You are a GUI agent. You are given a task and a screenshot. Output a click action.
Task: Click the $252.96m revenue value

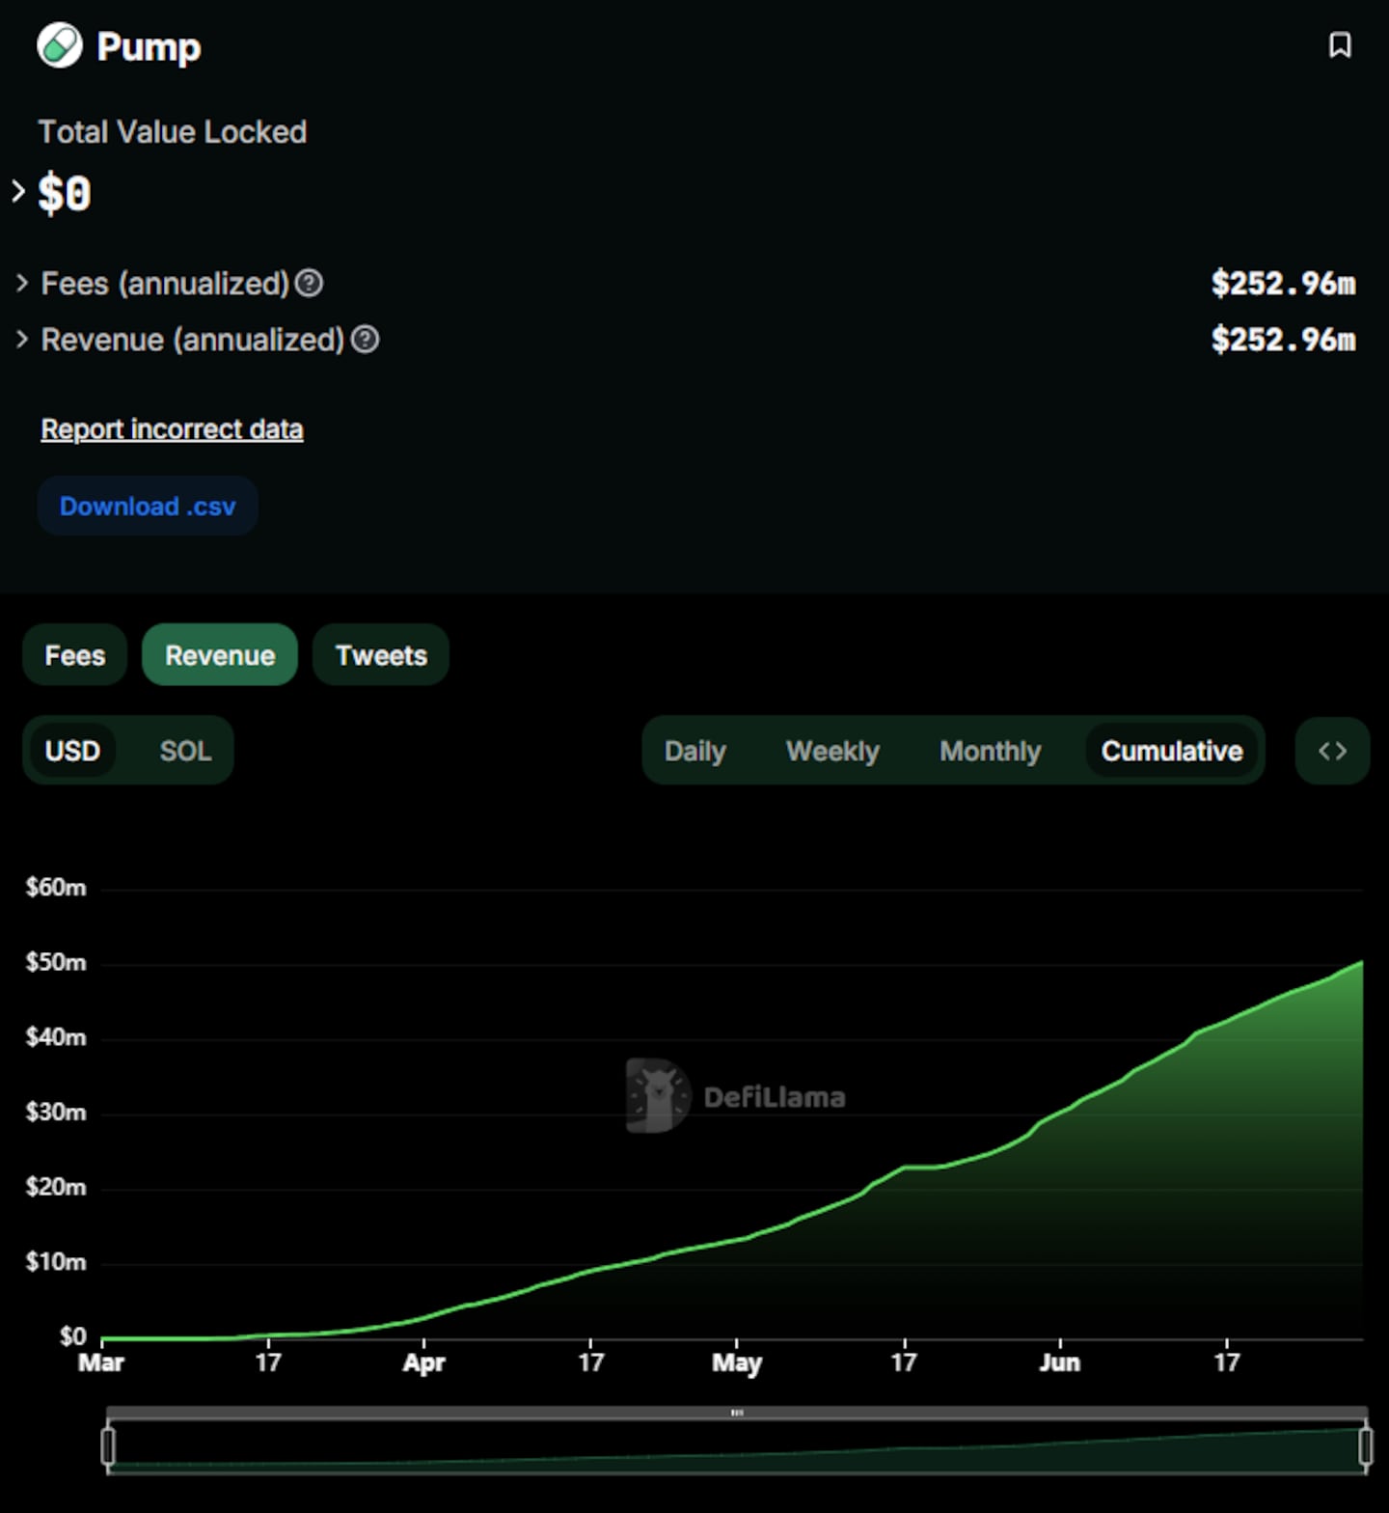click(1284, 340)
